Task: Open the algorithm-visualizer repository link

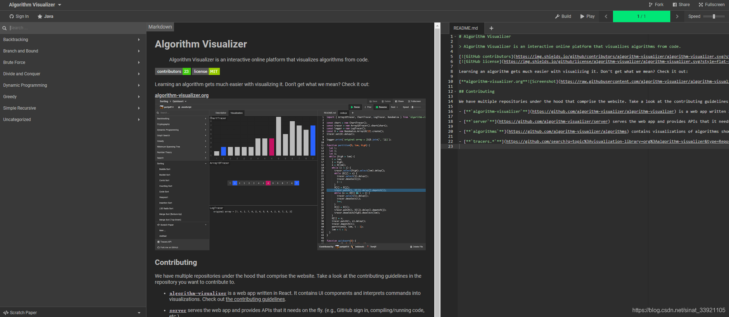Action: click(x=198, y=293)
